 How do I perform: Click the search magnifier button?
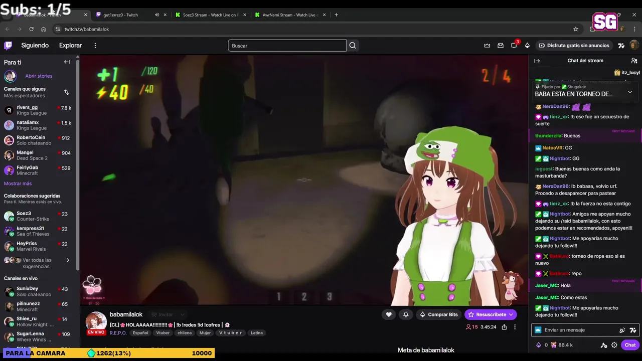353,46
